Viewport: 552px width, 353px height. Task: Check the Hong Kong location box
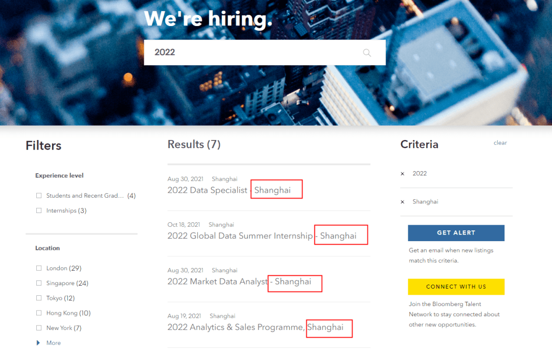point(39,313)
